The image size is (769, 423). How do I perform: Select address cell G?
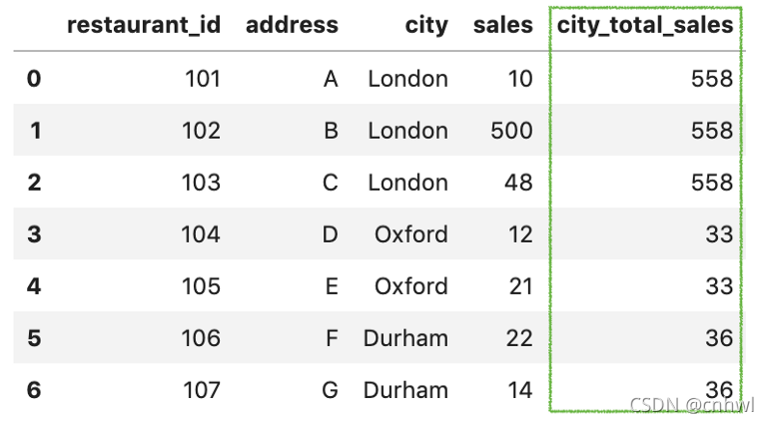pos(330,390)
